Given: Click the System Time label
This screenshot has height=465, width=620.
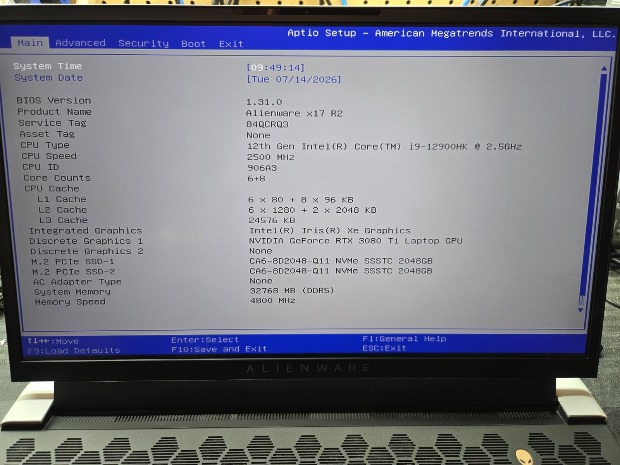Looking at the screenshot, I should pyautogui.click(x=48, y=66).
